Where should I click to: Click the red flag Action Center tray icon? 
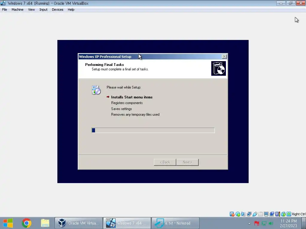tap(256, 223)
